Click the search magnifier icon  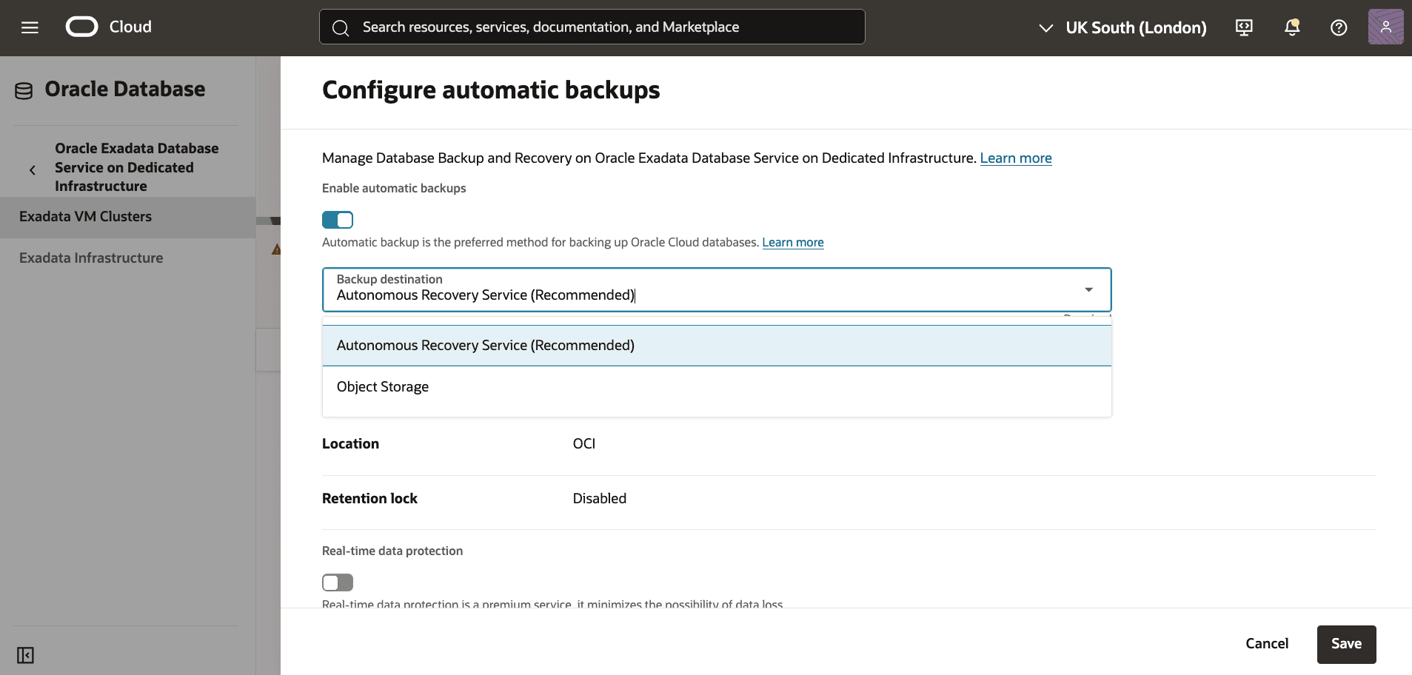341,27
